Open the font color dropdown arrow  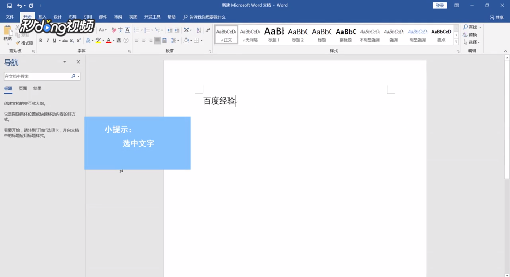[x=114, y=41]
